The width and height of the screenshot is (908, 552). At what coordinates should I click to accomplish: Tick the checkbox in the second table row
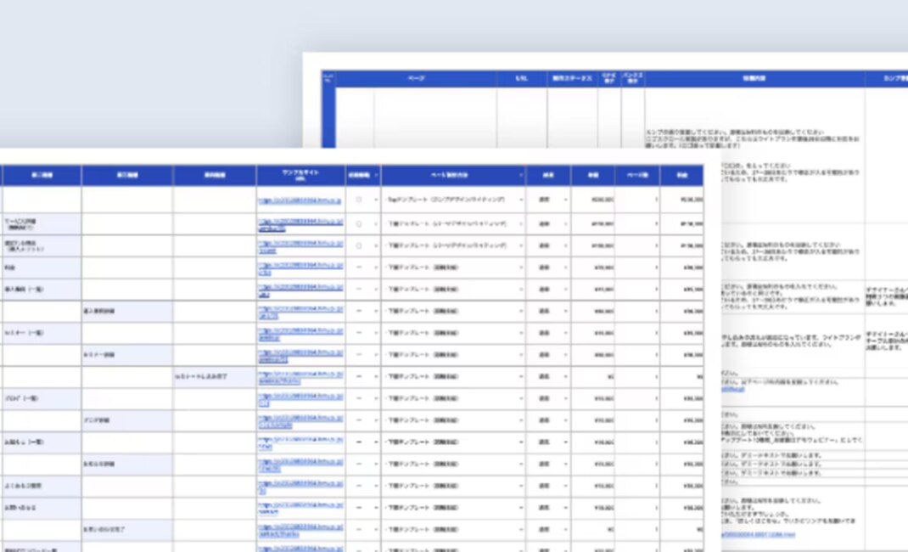point(359,223)
